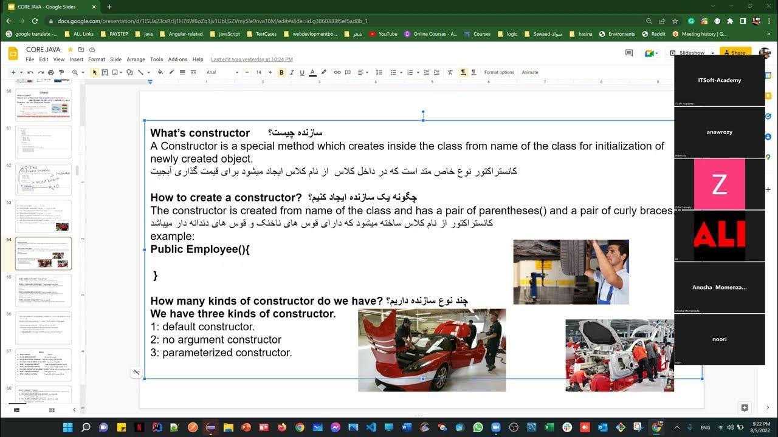Click the text color icon
This screenshot has height=437, width=778.
[312, 72]
